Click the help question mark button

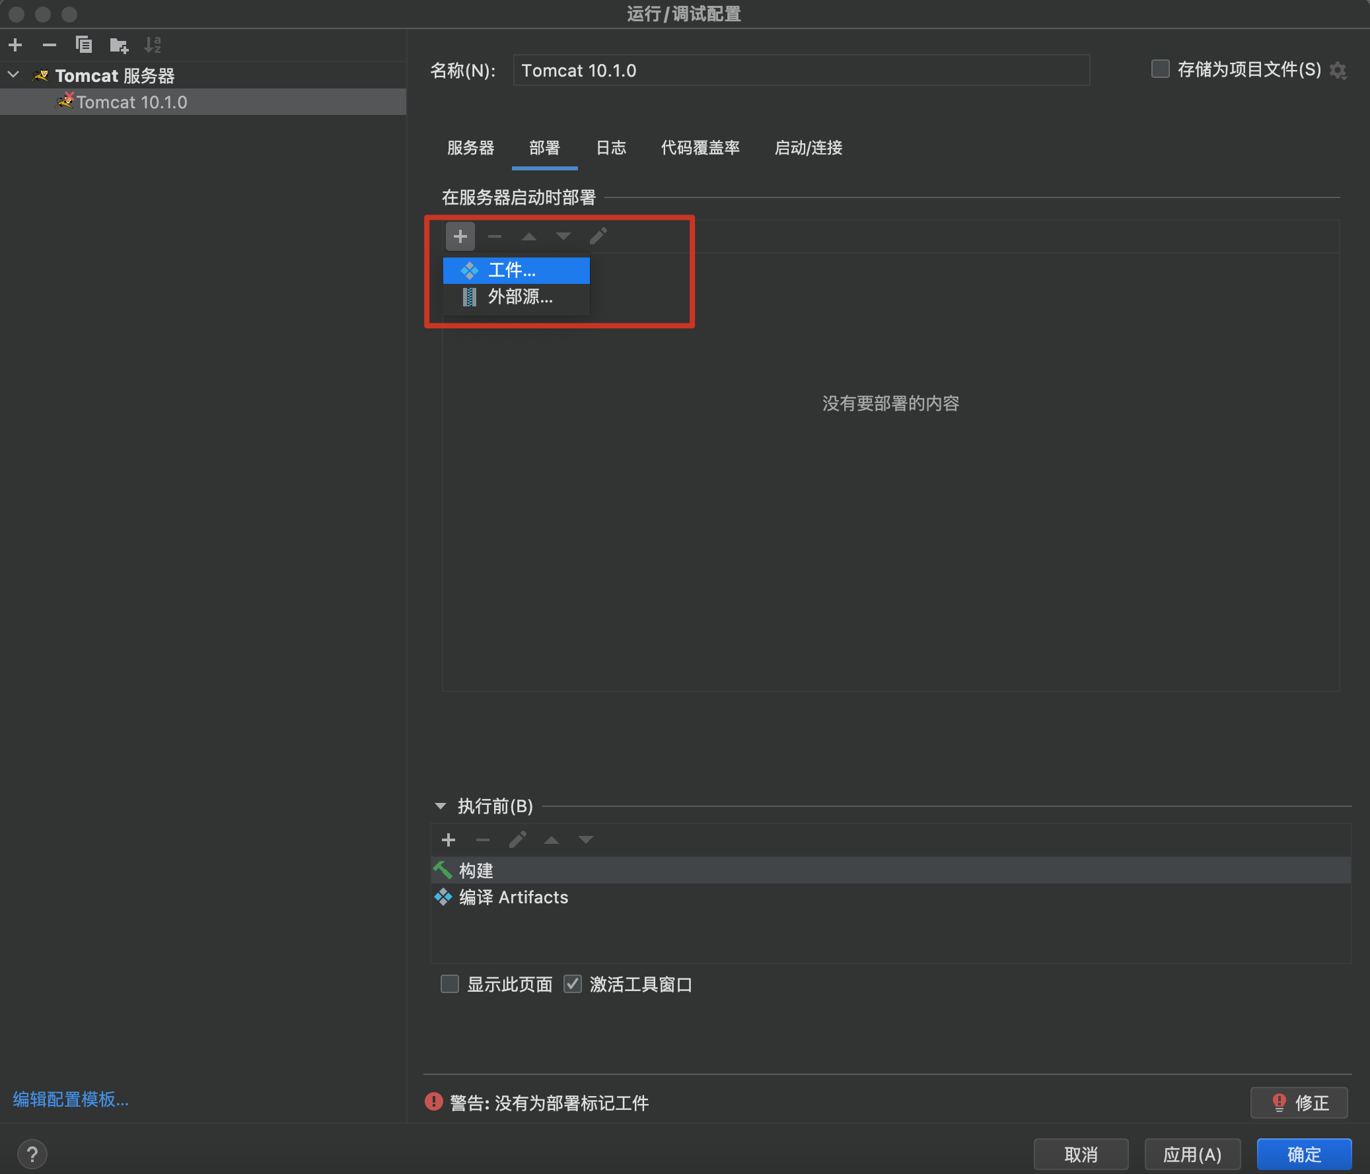[32, 1154]
